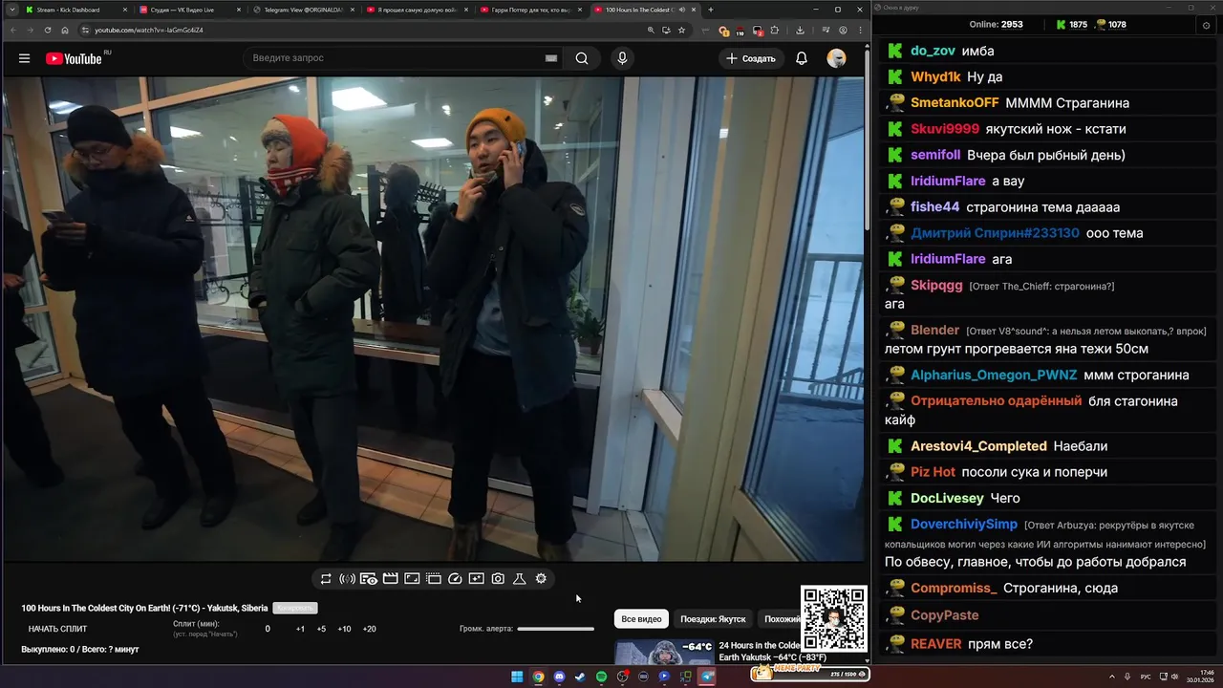Switch to VK Видео Live studio tab

click(x=189, y=10)
